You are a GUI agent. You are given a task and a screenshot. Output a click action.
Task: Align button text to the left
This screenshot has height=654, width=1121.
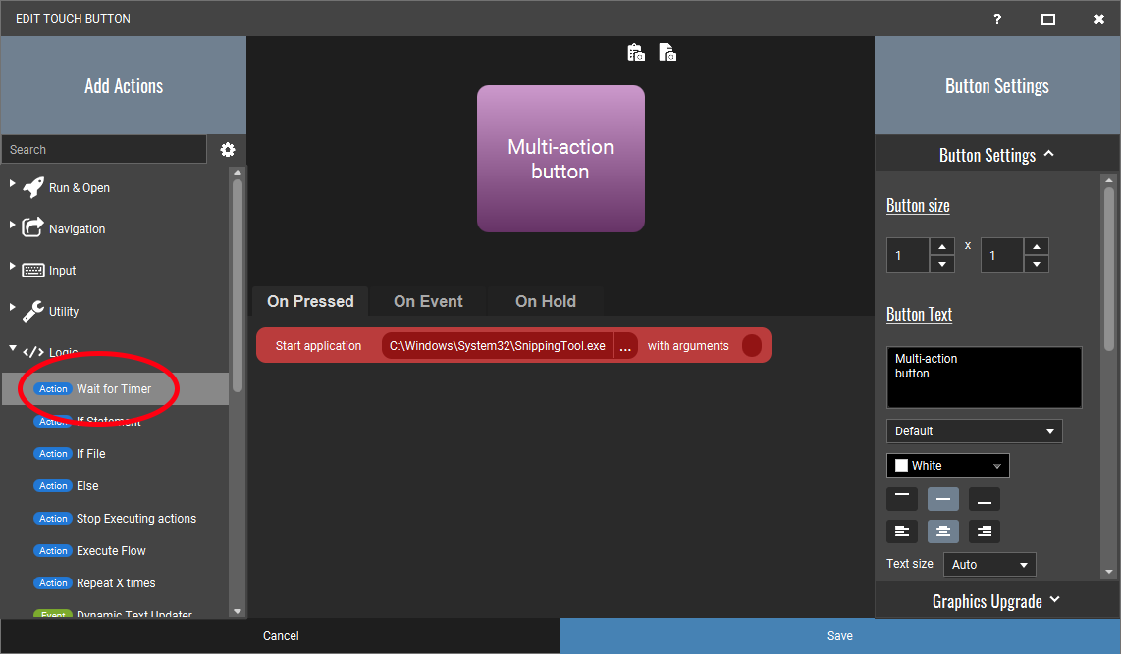[902, 531]
